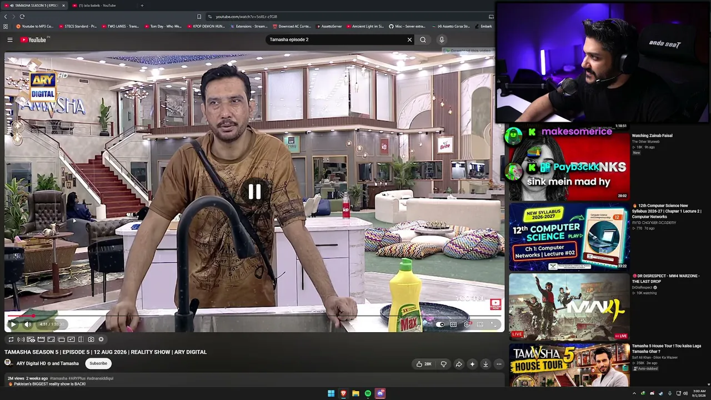711x400 pixels.
Task: Share the video with the arrow icon
Action: [458, 364]
